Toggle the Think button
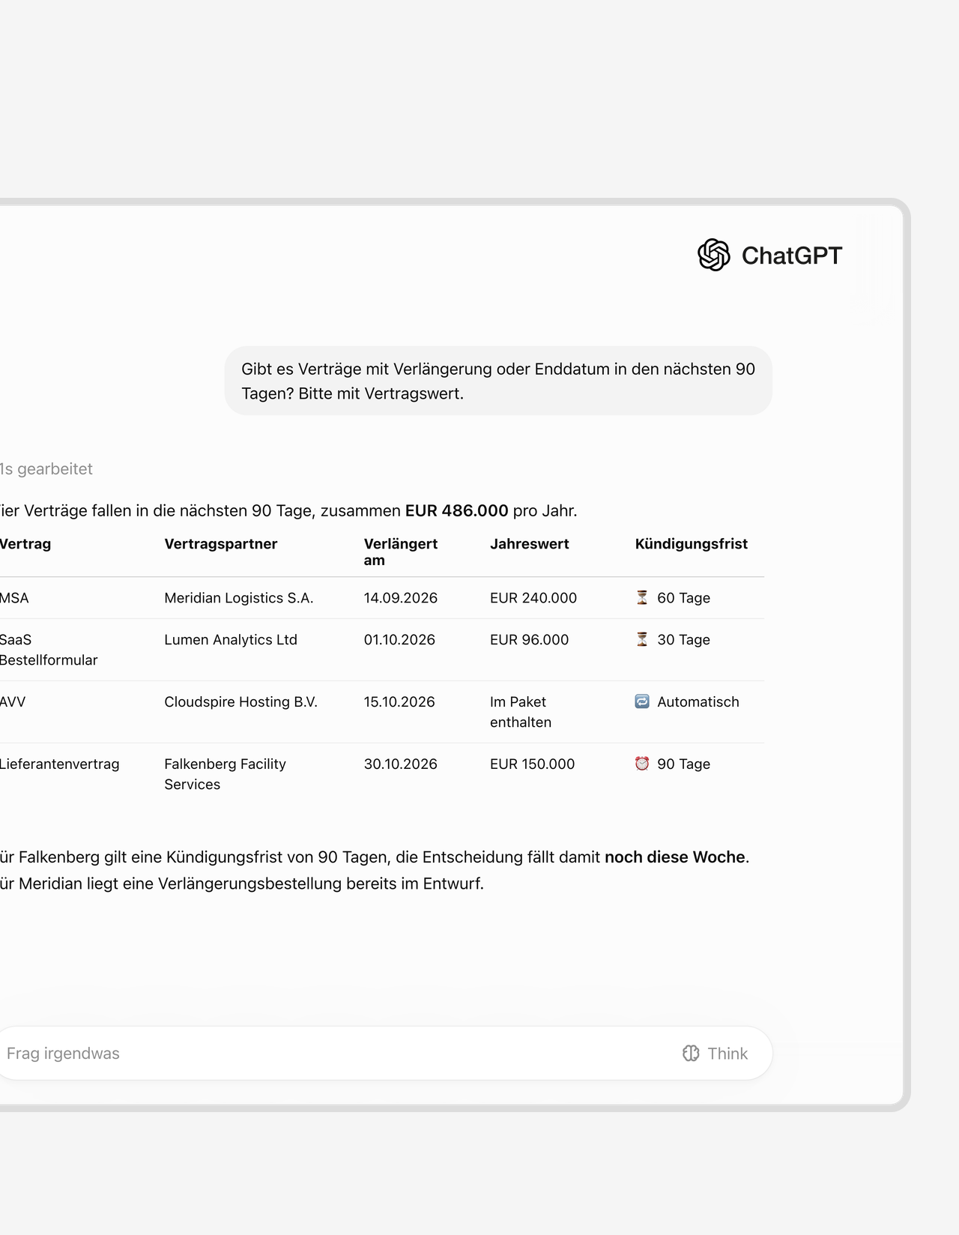This screenshot has width=959, height=1235. tap(716, 1054)
